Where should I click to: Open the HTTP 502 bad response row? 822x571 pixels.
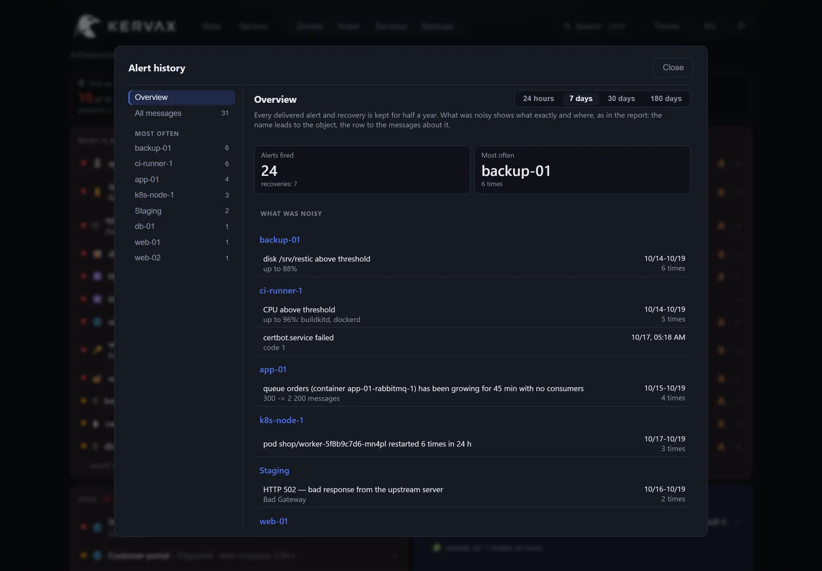click(472, 494)
